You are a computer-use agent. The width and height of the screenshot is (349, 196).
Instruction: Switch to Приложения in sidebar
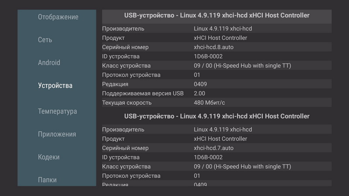pyautogui.click(x=57, y=134)
